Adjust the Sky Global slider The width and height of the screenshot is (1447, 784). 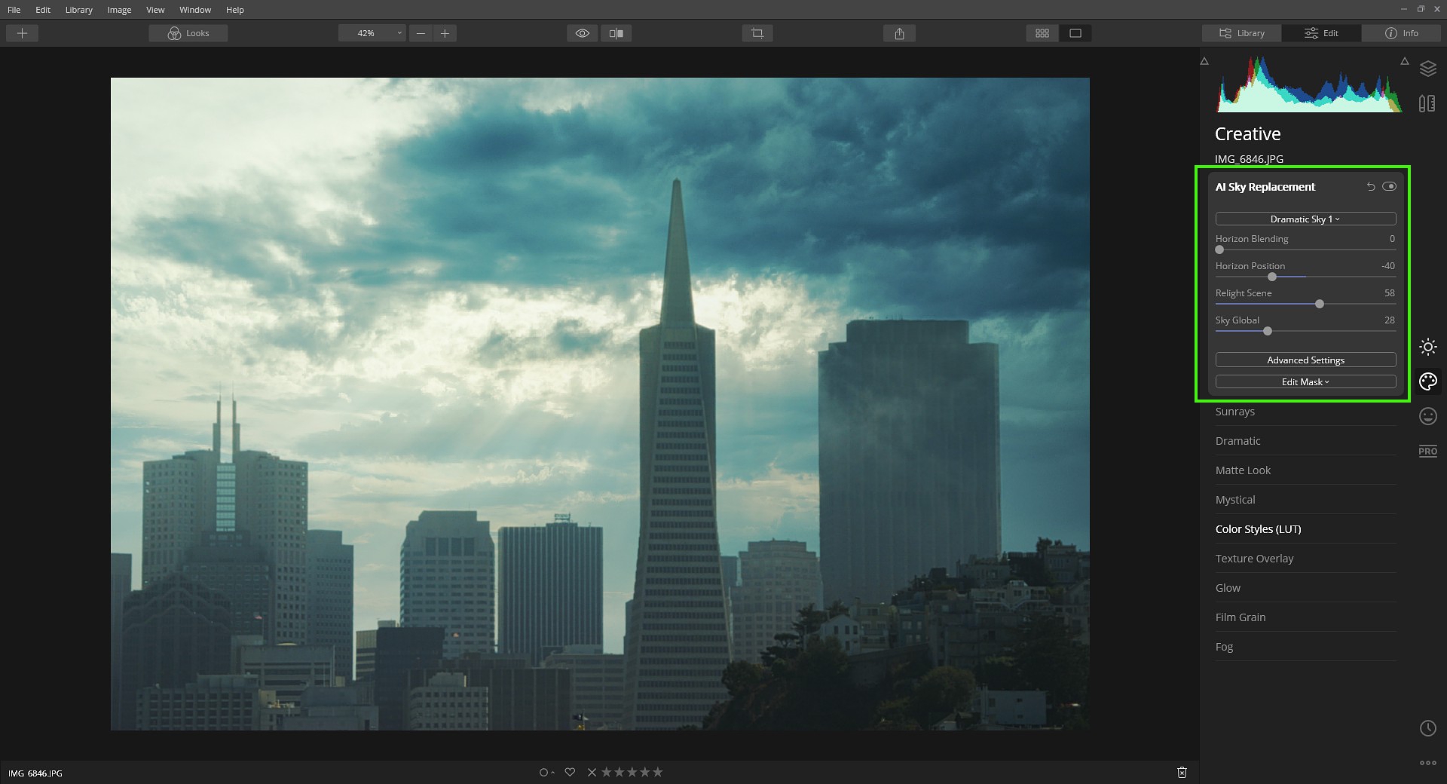click(x=1305, y=331)
